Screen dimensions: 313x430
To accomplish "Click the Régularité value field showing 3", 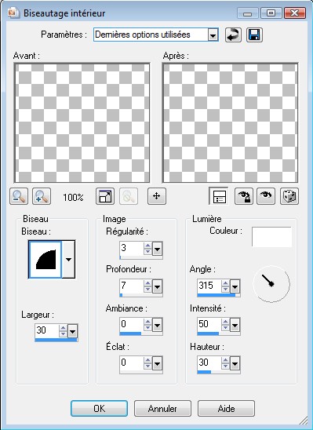I will click(132, 249).
